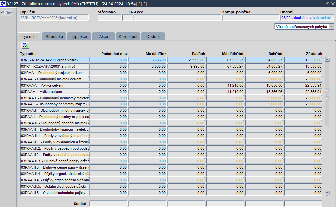
Task: Click the Kompl. položka input field
Action: (x=251, y=18)
